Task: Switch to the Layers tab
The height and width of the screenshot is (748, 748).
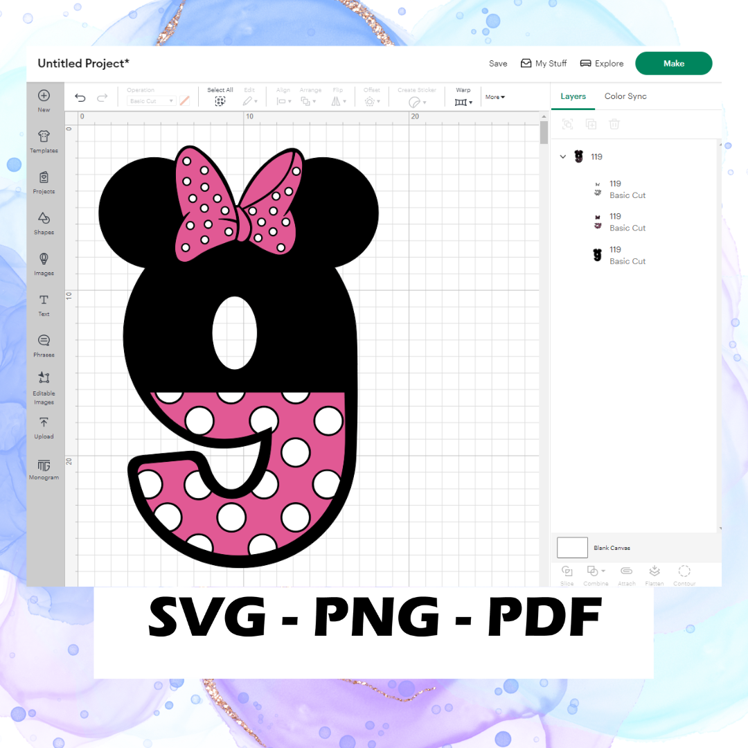Action: (573, 96)
